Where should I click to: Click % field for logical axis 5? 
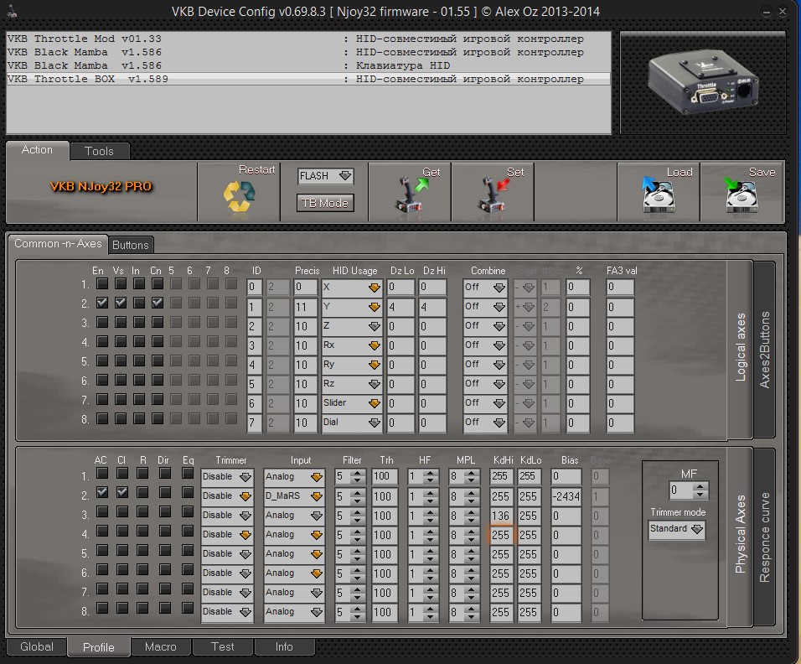tap(578, 365)
